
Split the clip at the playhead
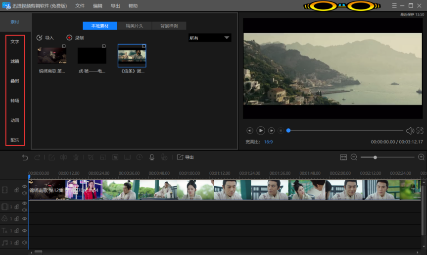[x=63, y=157]
